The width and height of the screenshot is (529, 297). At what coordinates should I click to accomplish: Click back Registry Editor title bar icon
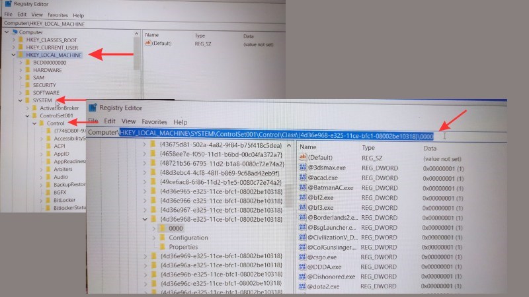coord(8,4)
